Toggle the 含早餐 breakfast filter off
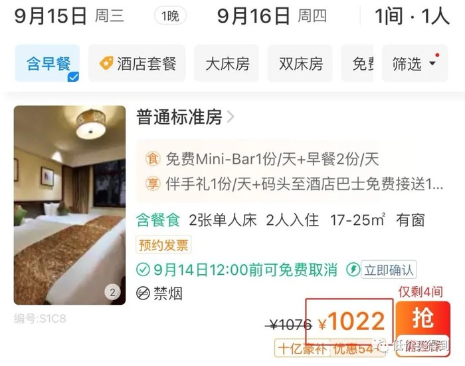Image resolution: width=465 pixels, height=366 pixels. [47, 63]
